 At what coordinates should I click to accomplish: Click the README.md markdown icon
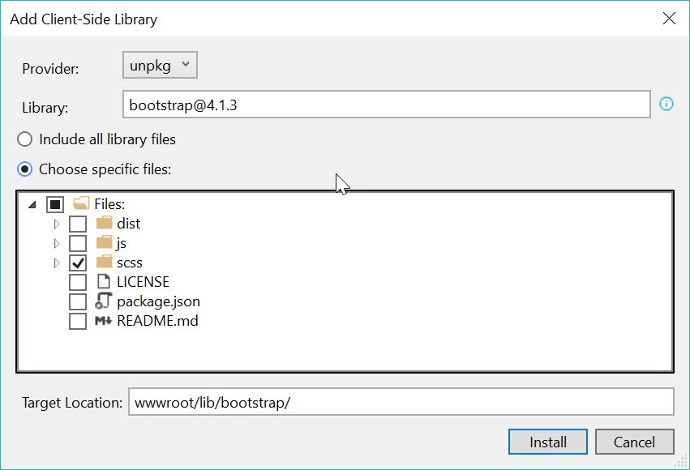click(x=104, y=321)
